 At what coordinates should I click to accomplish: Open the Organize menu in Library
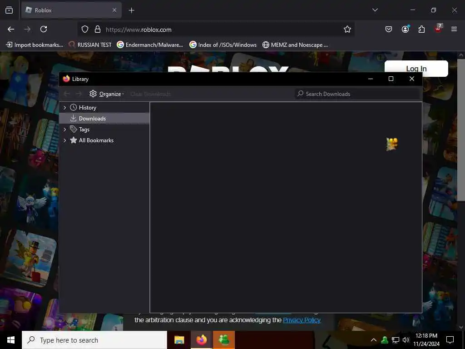(107, 94)
